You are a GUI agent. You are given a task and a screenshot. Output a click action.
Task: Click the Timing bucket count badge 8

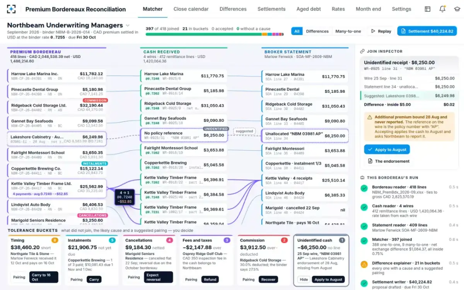[55, 240]
